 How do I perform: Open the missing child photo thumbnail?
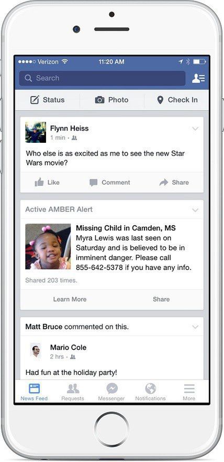pos(48,247)
